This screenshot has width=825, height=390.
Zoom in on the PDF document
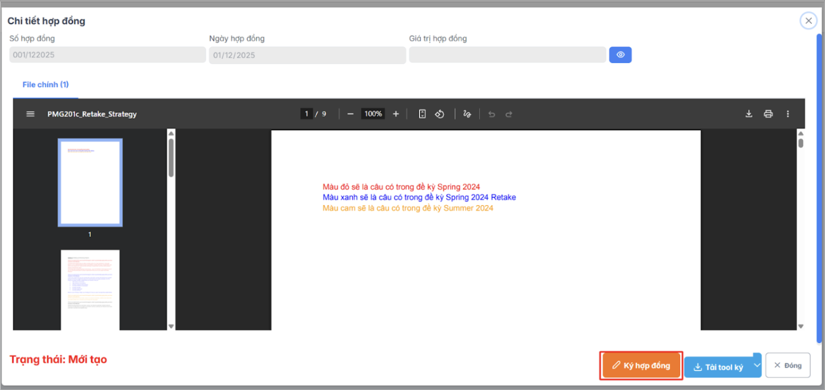coord(395,114)
